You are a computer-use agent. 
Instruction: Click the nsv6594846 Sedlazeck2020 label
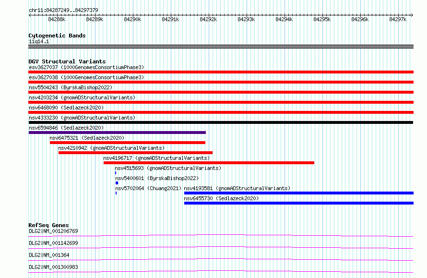[x=66, y=128]
